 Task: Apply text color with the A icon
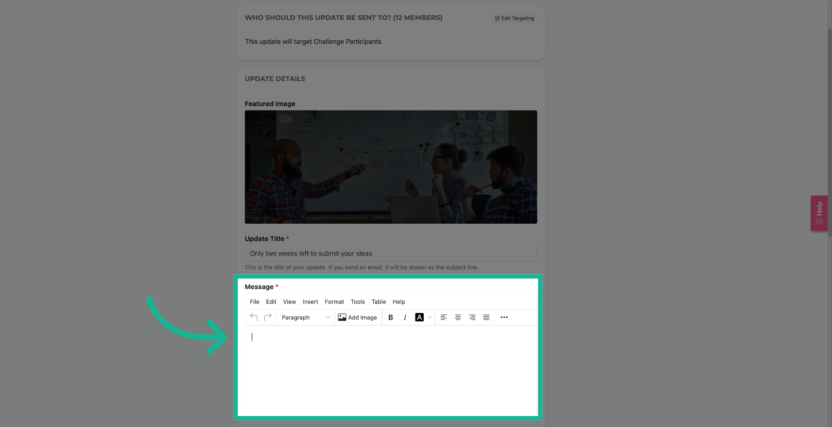(x=419, y=317)
